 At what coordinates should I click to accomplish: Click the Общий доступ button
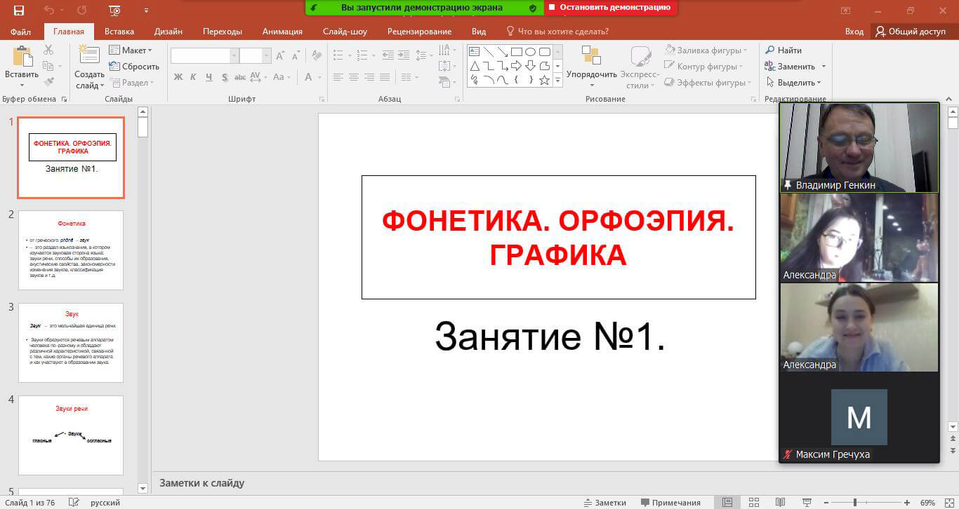tap(911, 32)
